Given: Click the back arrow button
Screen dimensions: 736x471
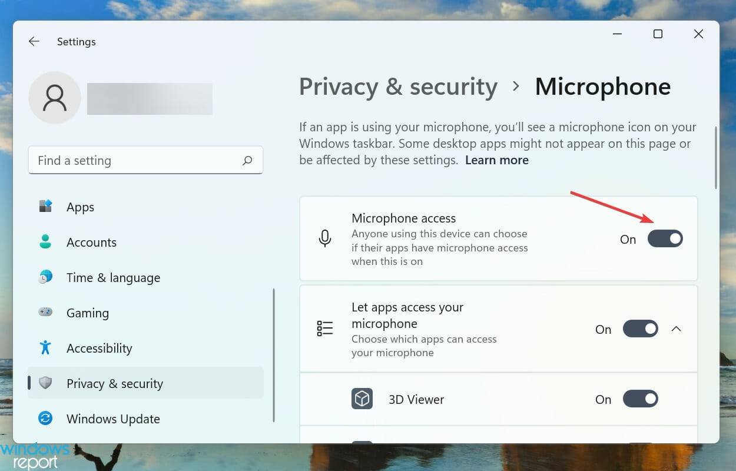Looking at the screenshot, I should point(34,41).
